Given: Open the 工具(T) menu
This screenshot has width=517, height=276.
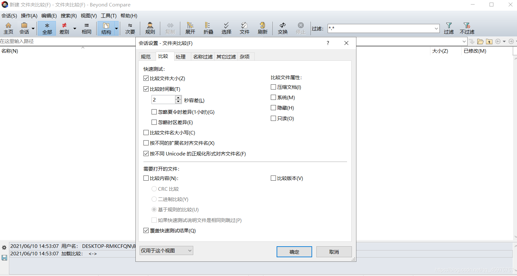Looking at the screenshot, I should pos(109,16).
